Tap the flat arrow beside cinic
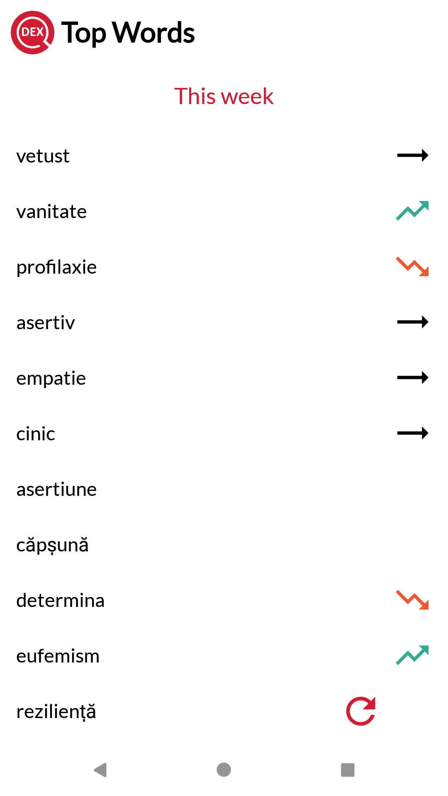Screen dimensions: 448x796 412,433
